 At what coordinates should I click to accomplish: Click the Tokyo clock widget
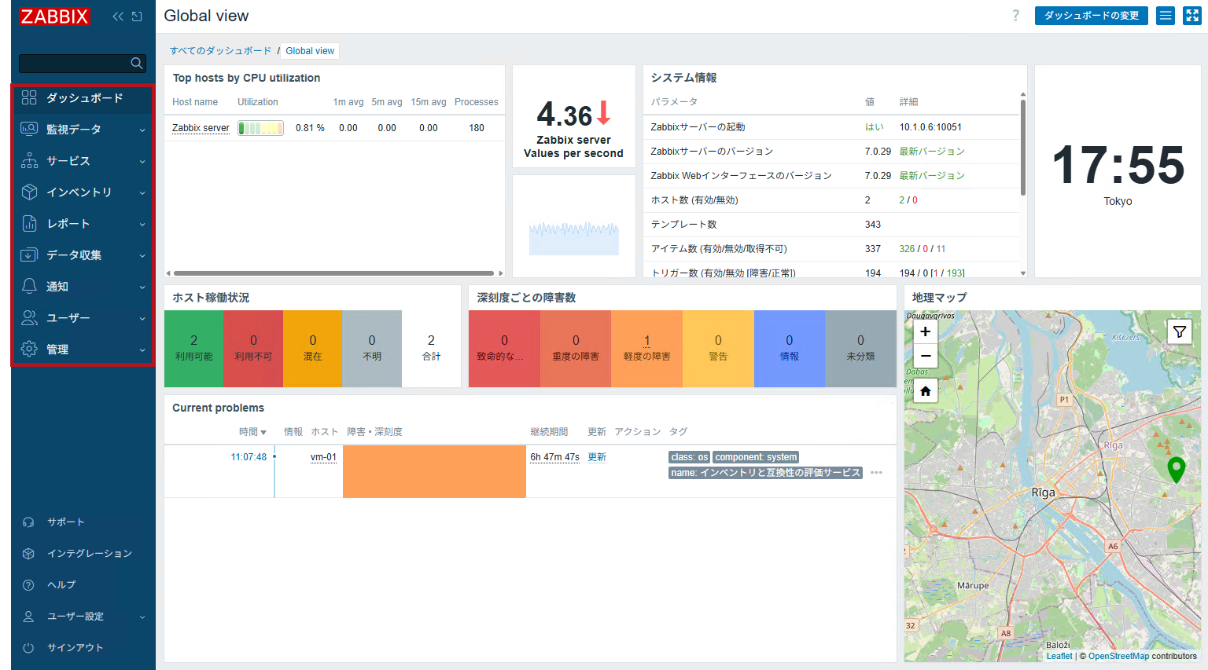1118,171
